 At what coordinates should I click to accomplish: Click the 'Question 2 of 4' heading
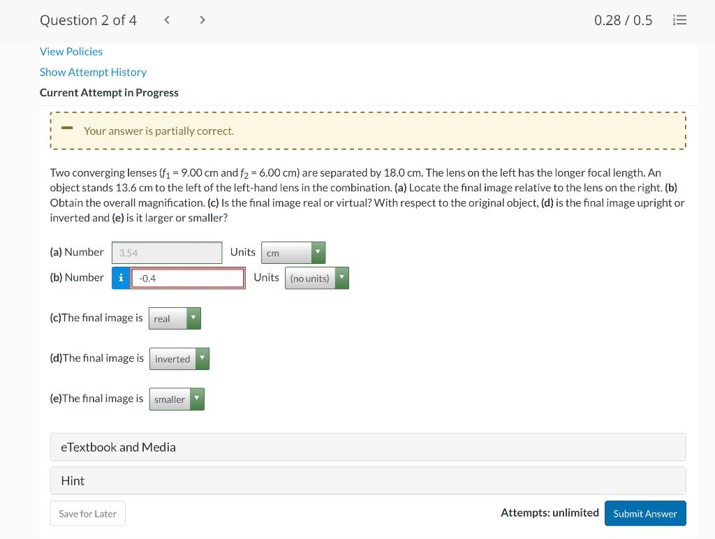[88, 20]
